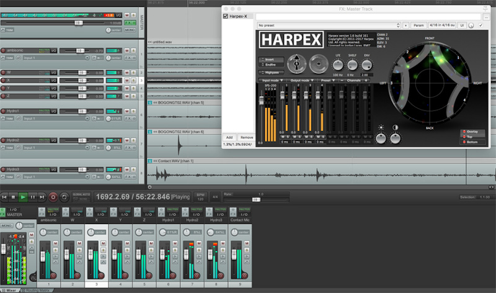Open Hydro1 track Input 1 dropdown
The image size is (496, 293).
click(x=56, y=119)
